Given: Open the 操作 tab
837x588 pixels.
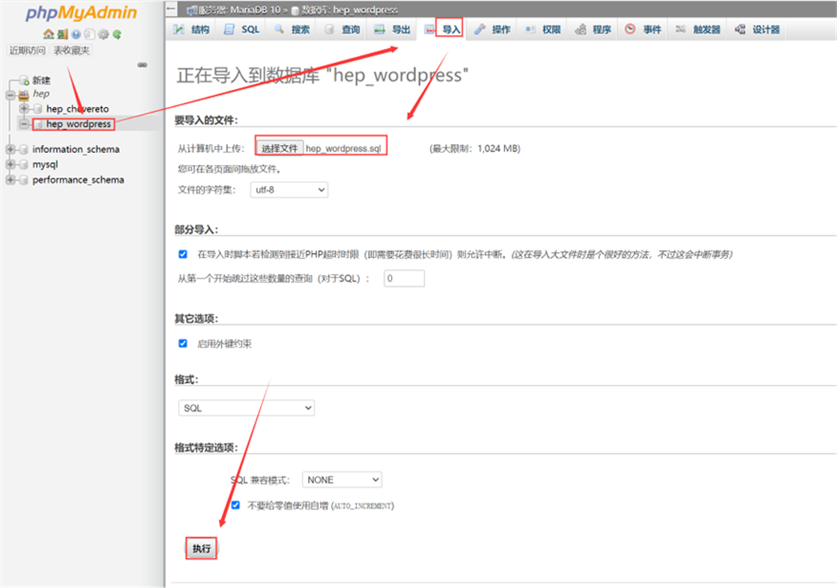Looking at the screenshot, I should [492, 29].
